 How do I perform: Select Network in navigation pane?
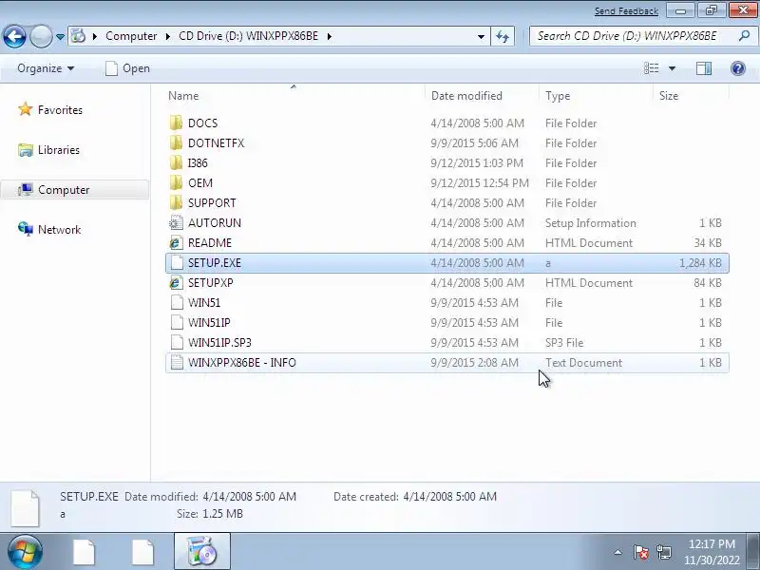point(49,229)
